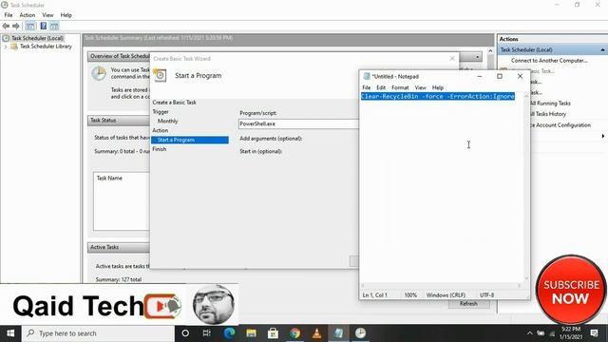
Task: Click Create a Basic Task wizard step
Action: [174, 103]
